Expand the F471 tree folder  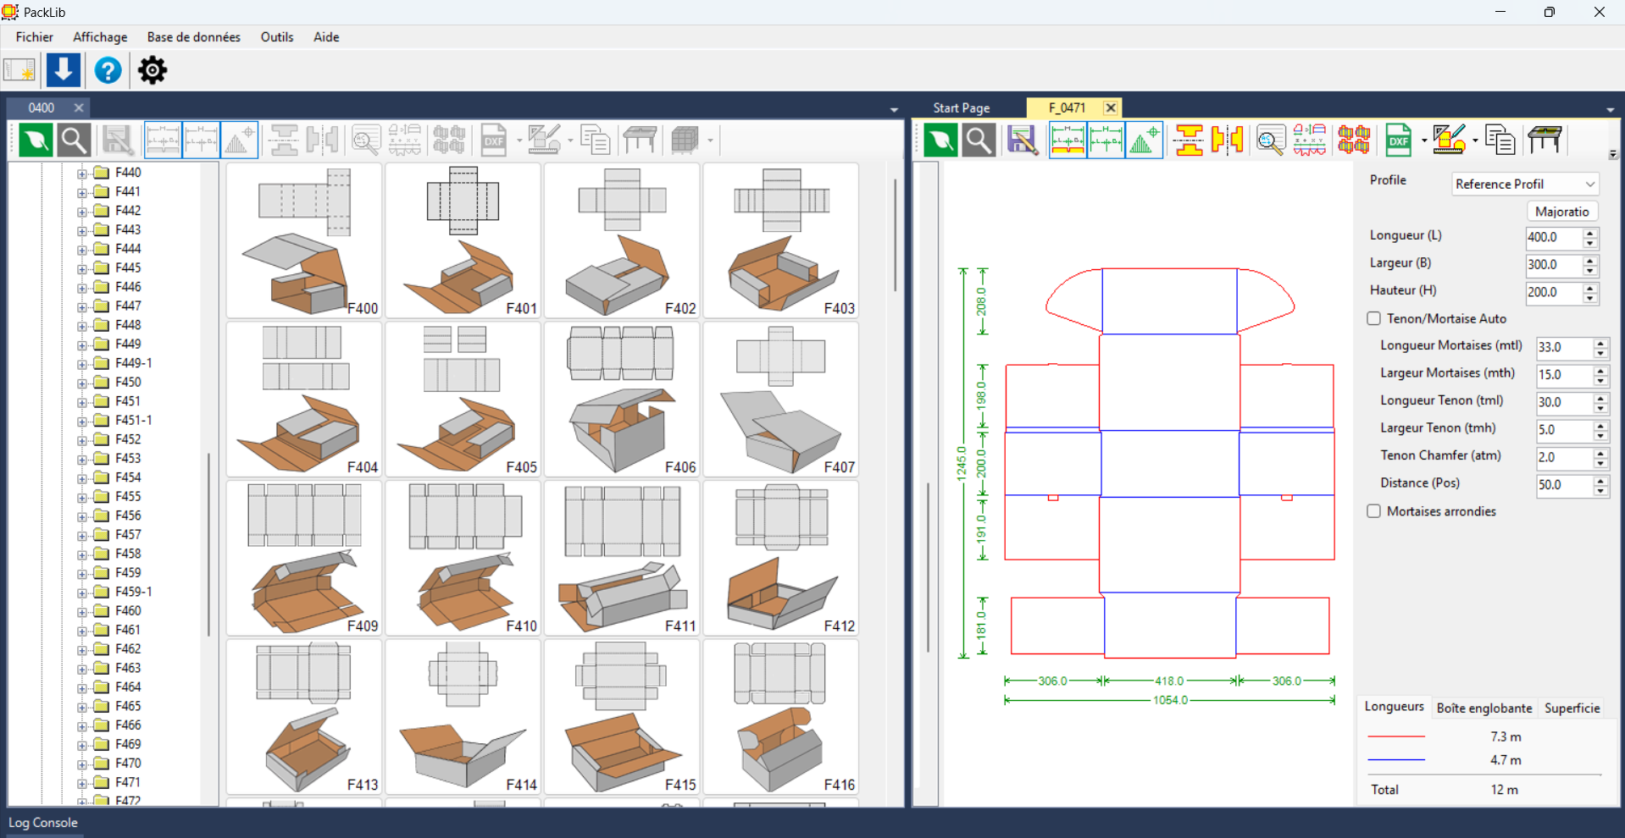pos(82,783)
